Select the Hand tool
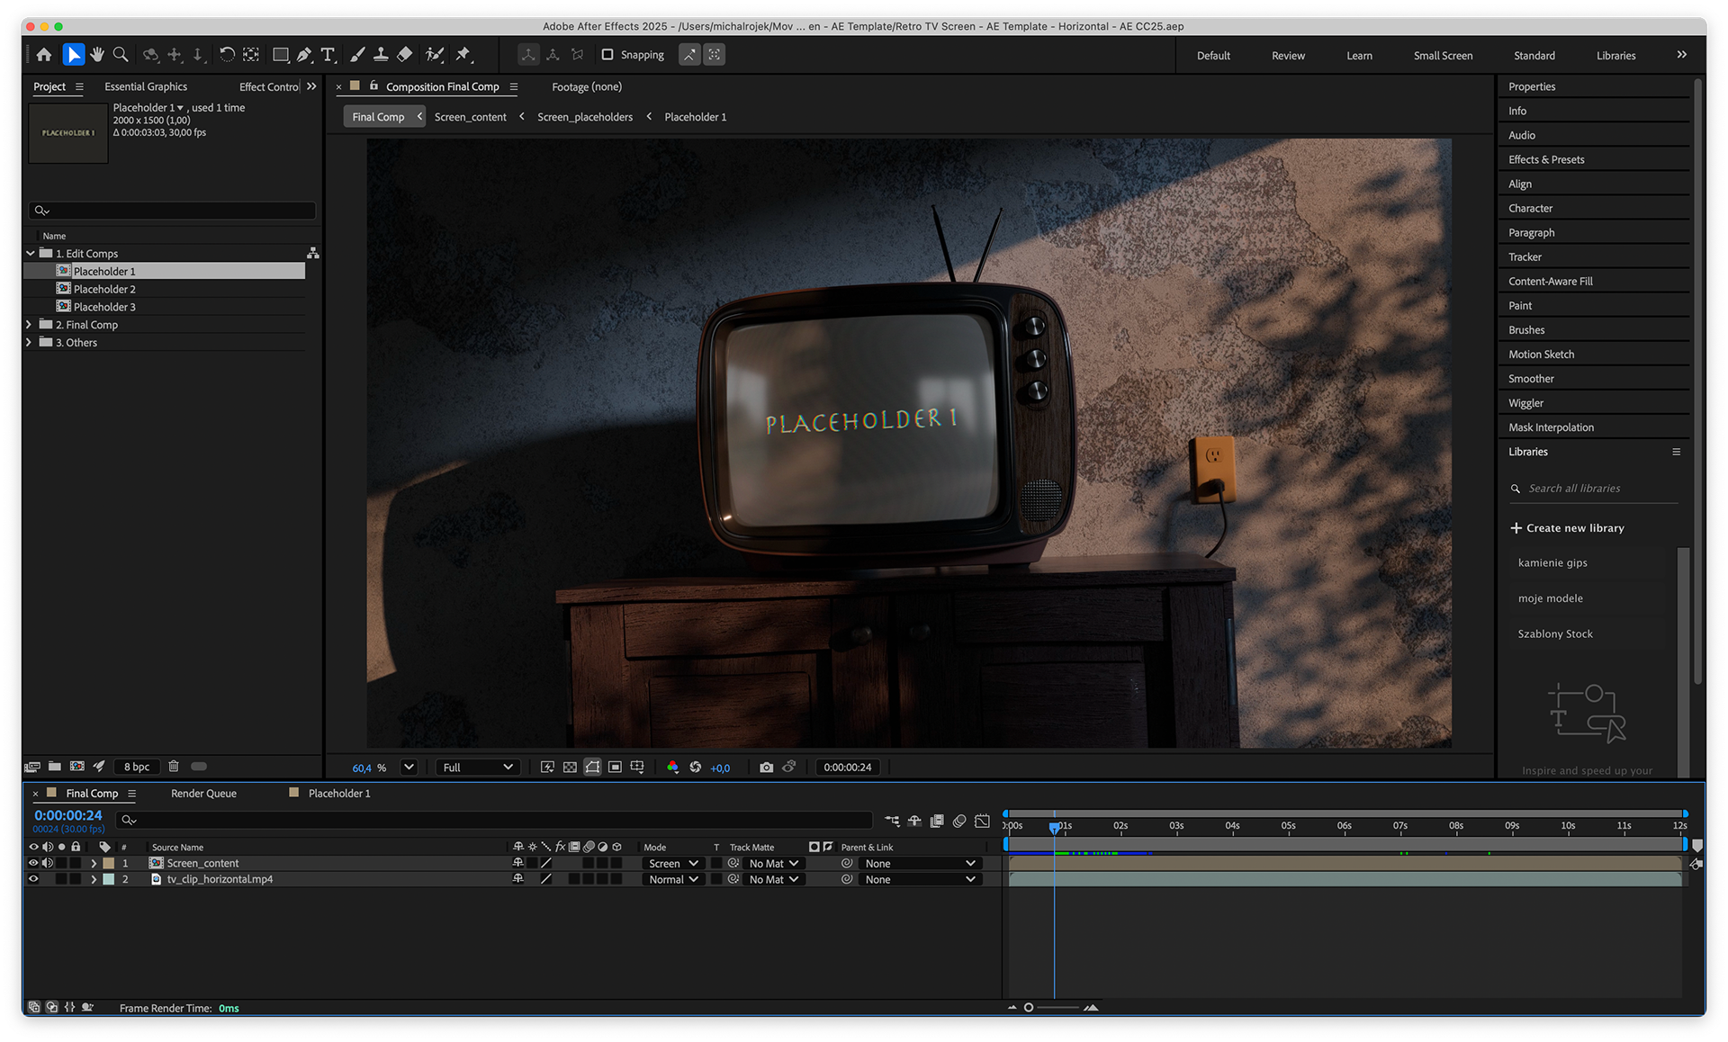 point(97,55)
